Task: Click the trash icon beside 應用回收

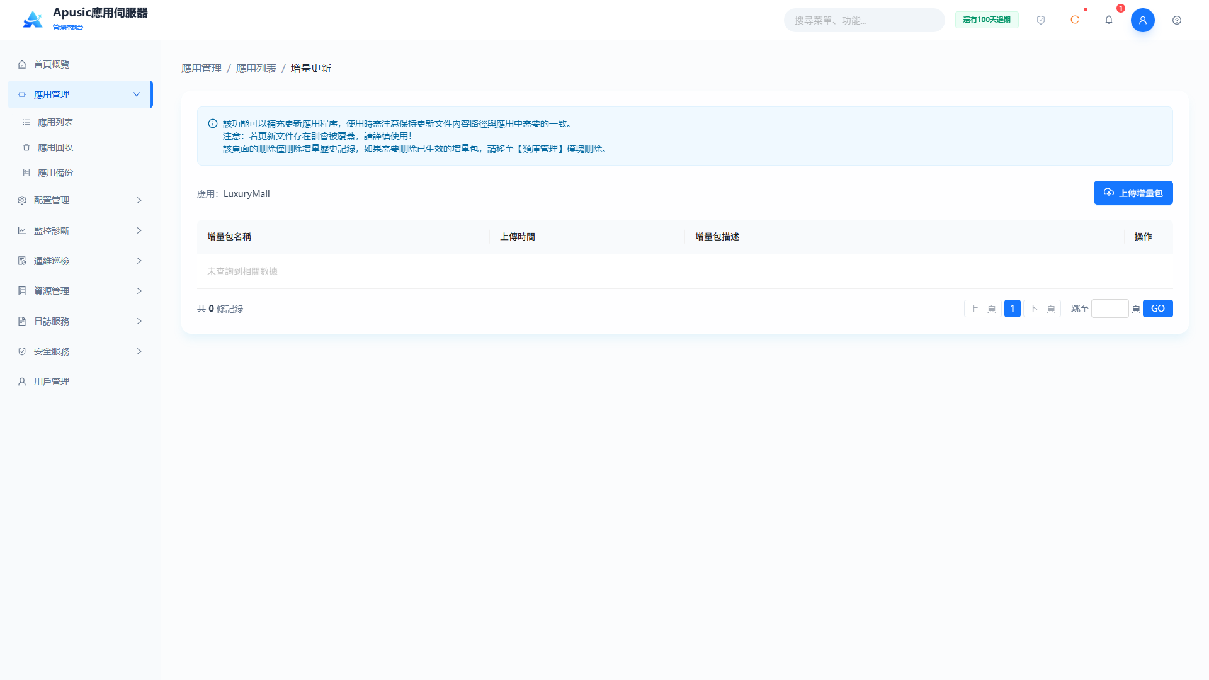Action: pyautogui.click(x=26, y=147)
